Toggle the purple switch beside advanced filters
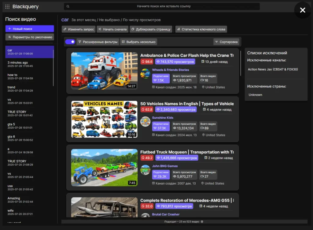The height and width of the screenshot is (230, 313). [70, 42]
